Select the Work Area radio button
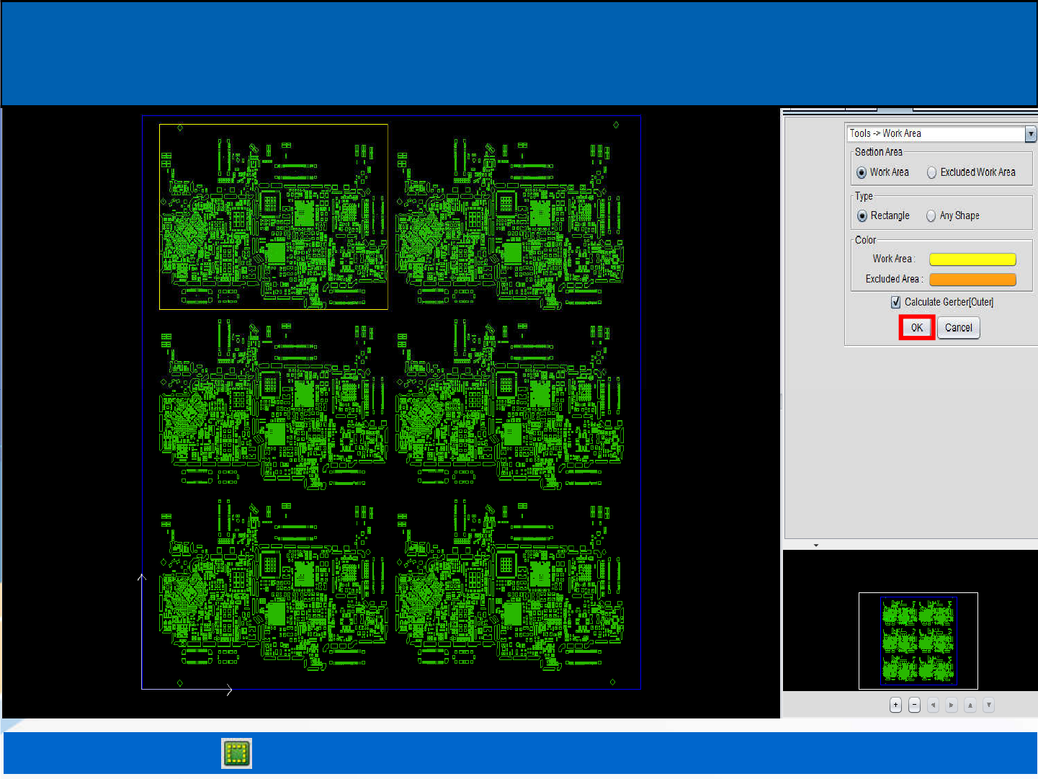The height and width of the screenshot is (779, 1038). 862,173
